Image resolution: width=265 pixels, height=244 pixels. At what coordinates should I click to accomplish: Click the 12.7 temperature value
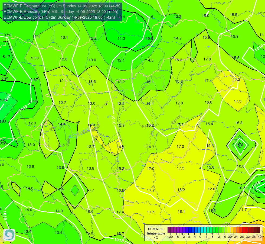91,147
